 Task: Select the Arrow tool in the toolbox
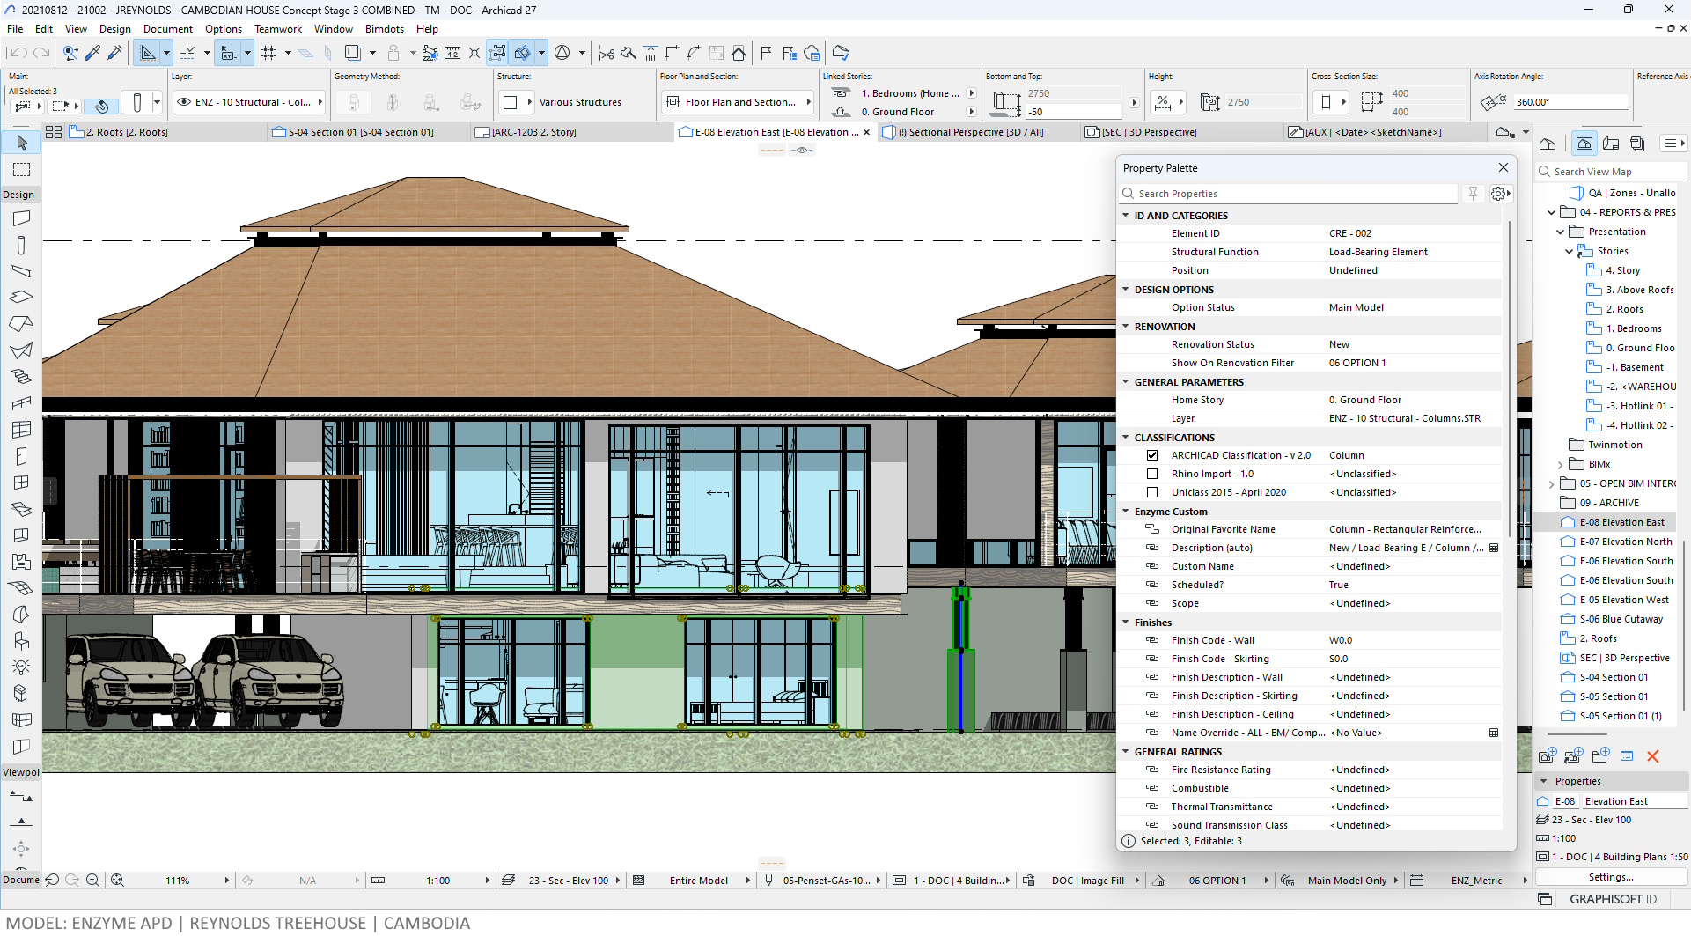22,143
